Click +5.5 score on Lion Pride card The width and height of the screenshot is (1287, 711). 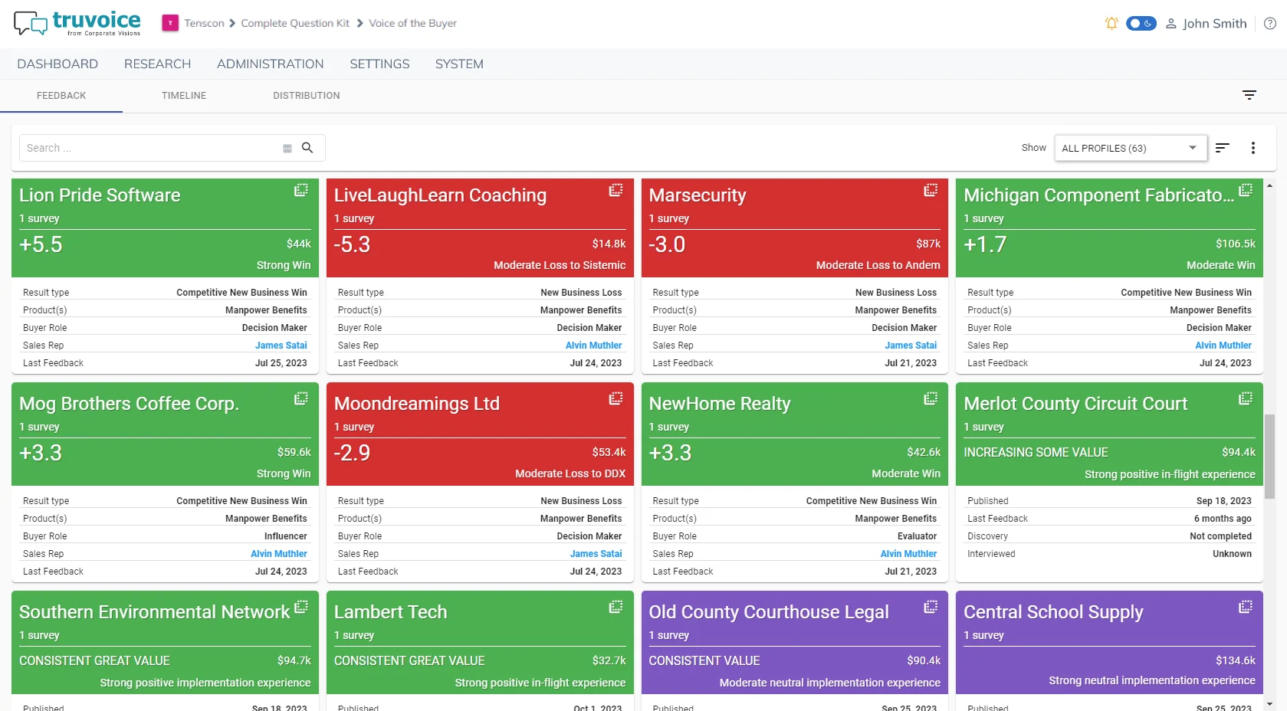click(41, 244)
